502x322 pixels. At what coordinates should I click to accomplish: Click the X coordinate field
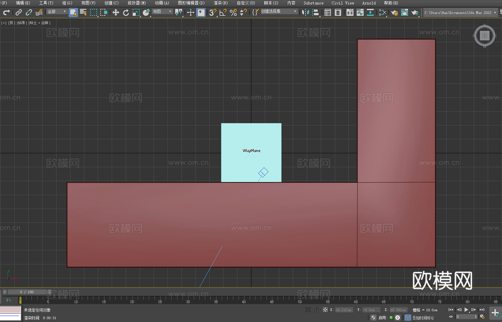click(x=344, y=310)
